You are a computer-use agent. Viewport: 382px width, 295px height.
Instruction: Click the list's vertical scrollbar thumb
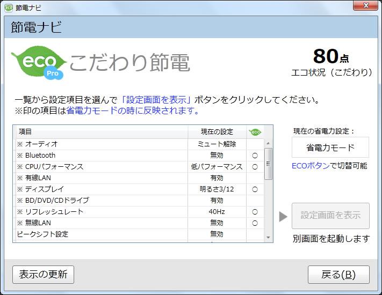pyautogui.click(x=268, y=164)
